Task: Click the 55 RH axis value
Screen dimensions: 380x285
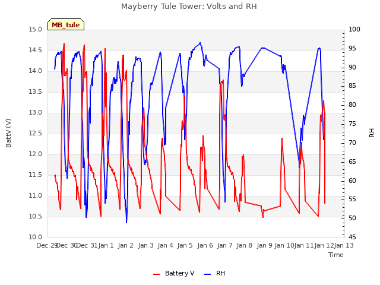Action: (352, 199)
